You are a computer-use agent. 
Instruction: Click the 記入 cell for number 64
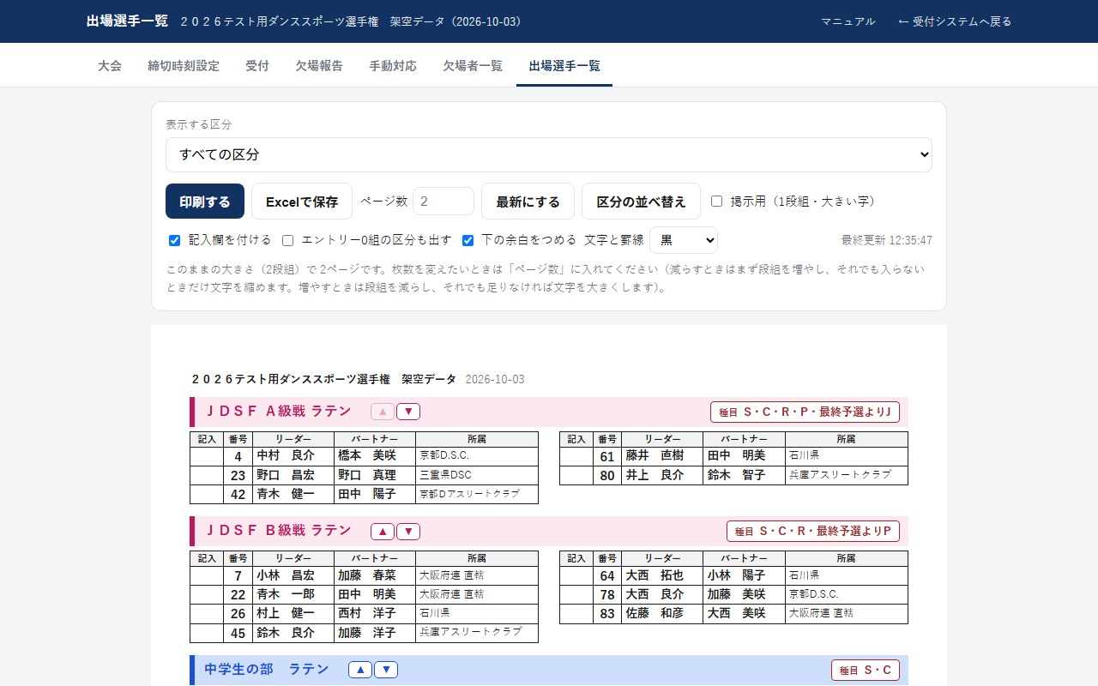click(576, 575)
